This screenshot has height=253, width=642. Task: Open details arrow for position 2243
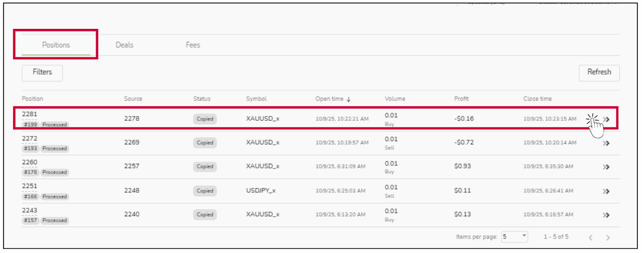click(x=606, y=215)
